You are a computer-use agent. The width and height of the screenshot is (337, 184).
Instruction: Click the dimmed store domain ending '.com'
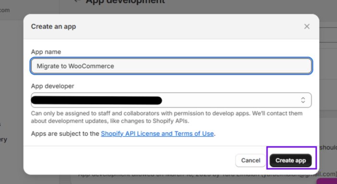(5, 10)
